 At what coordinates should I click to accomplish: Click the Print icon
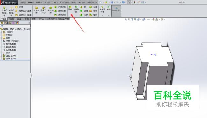(x=118, y=2)
